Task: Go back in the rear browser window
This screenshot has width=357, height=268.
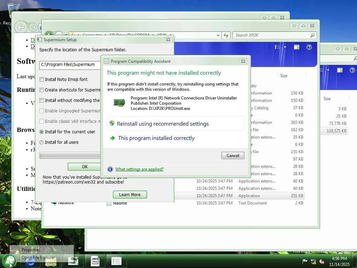Action: point(21,27)
